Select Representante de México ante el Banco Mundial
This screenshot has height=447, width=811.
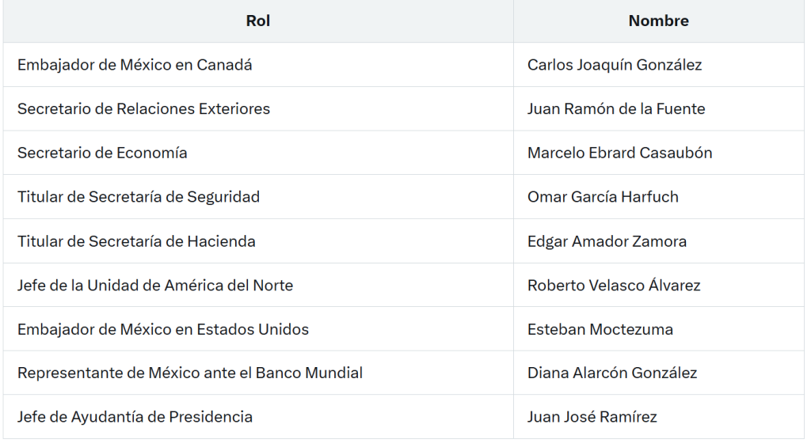190,373
